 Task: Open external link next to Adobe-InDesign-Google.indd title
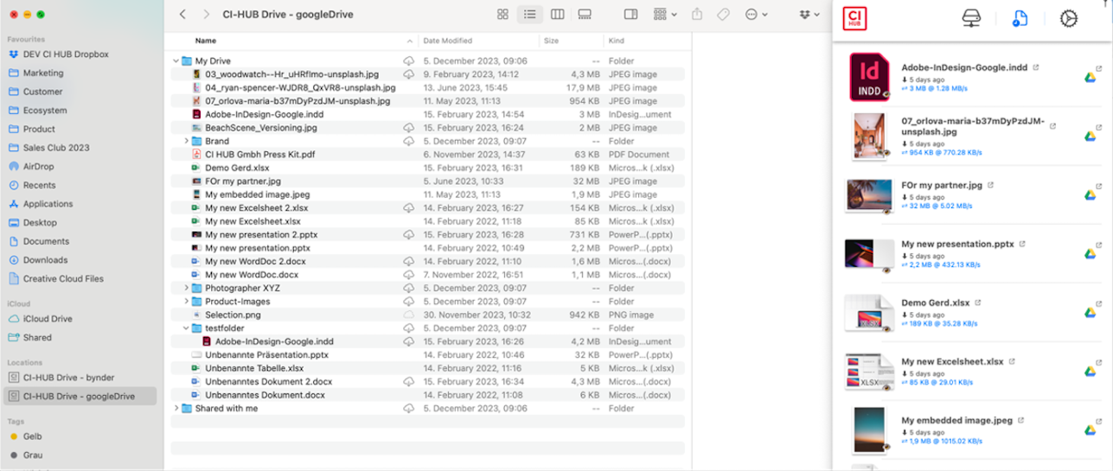tap(1036, 67)
